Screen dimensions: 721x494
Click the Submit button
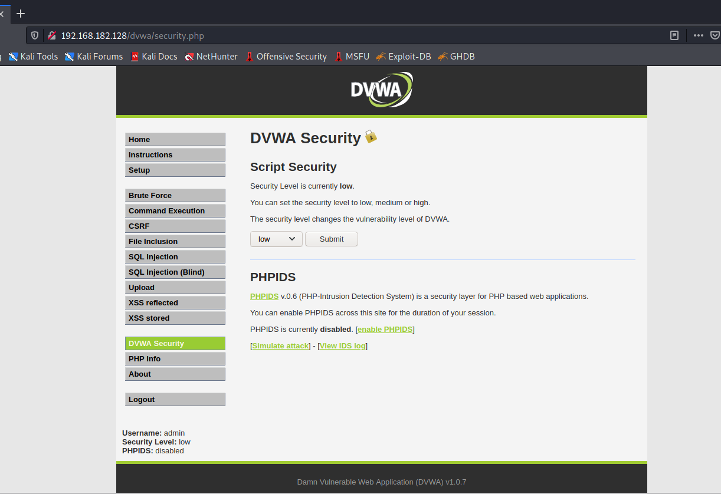point(332,239)
